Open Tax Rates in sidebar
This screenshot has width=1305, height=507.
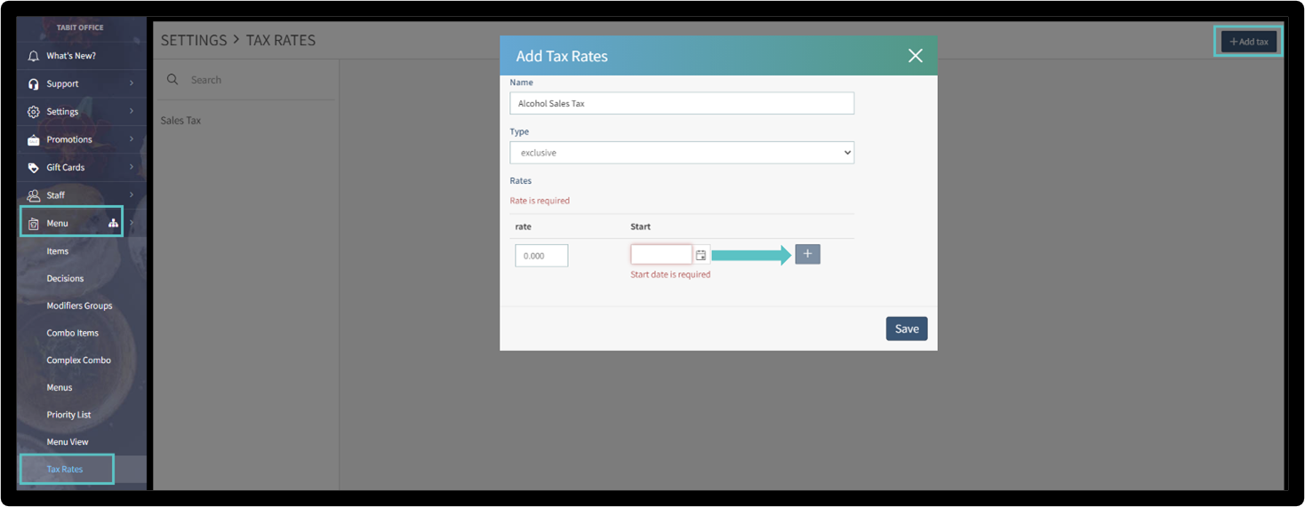pos(65,469)
